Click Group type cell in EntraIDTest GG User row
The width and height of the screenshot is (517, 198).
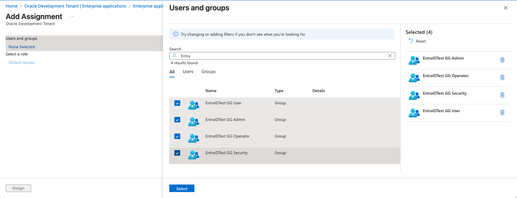pos(280,103)
